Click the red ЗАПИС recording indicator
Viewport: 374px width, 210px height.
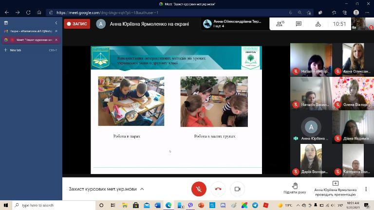click(77, 24)
